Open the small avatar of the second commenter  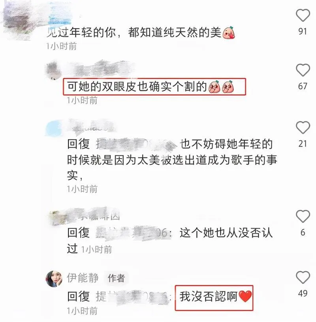(x=54, y=70)
